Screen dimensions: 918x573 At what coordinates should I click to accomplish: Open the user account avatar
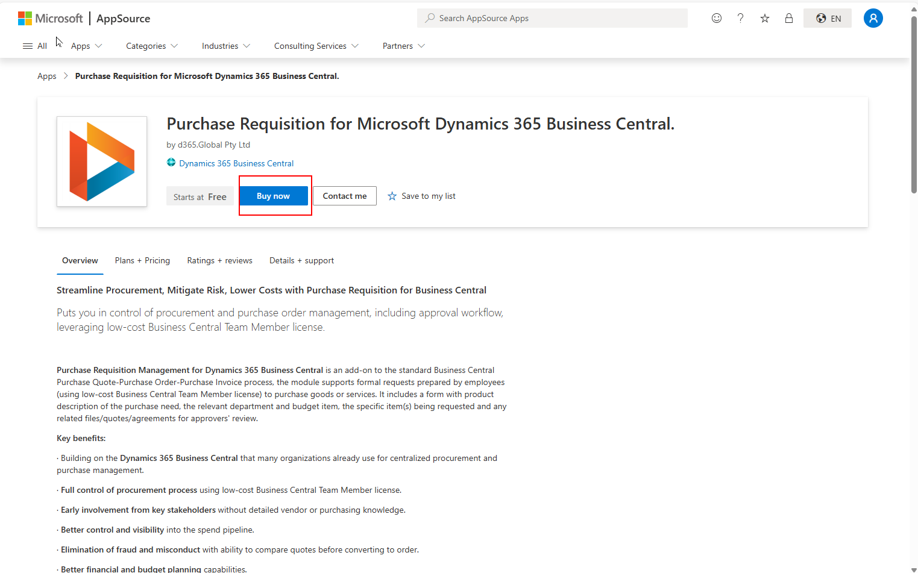tap(873, 18)
